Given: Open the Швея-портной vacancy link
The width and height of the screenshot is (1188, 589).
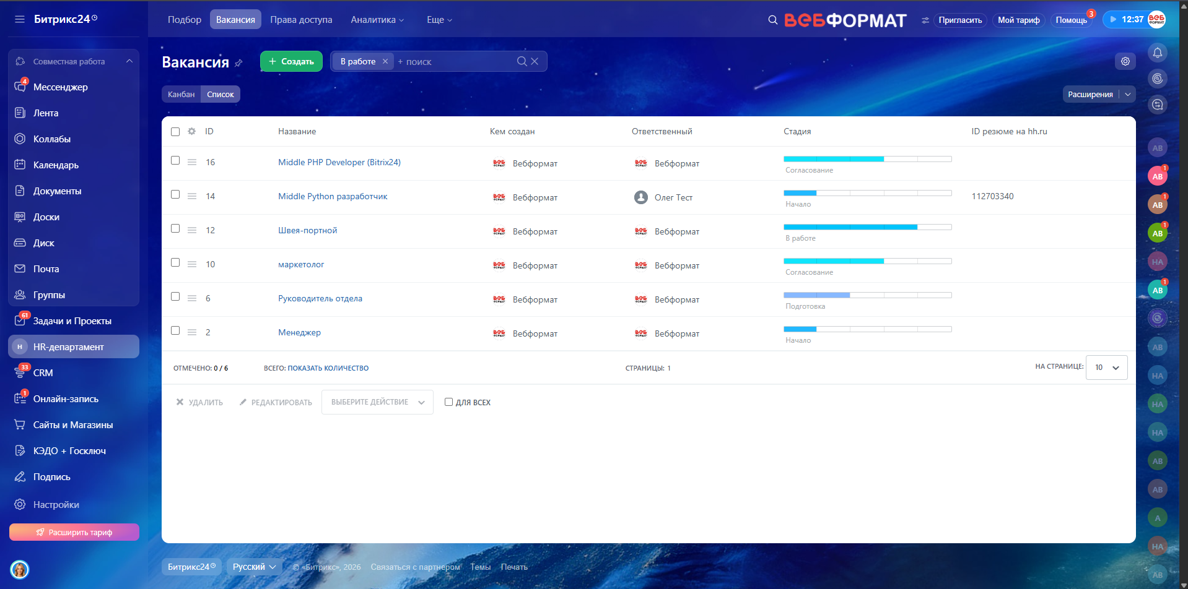Looking at the screenshot, I should [x=307, y=230].
